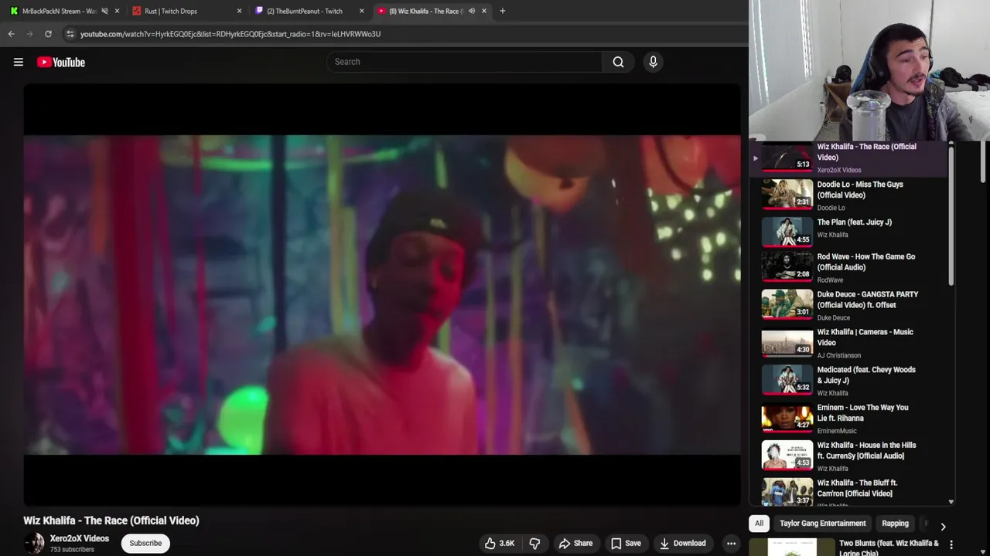The width and height of the screenshot is (990, 556).
Task: Open Xero2oX Videos channel avatar
Action: [34, 543]
